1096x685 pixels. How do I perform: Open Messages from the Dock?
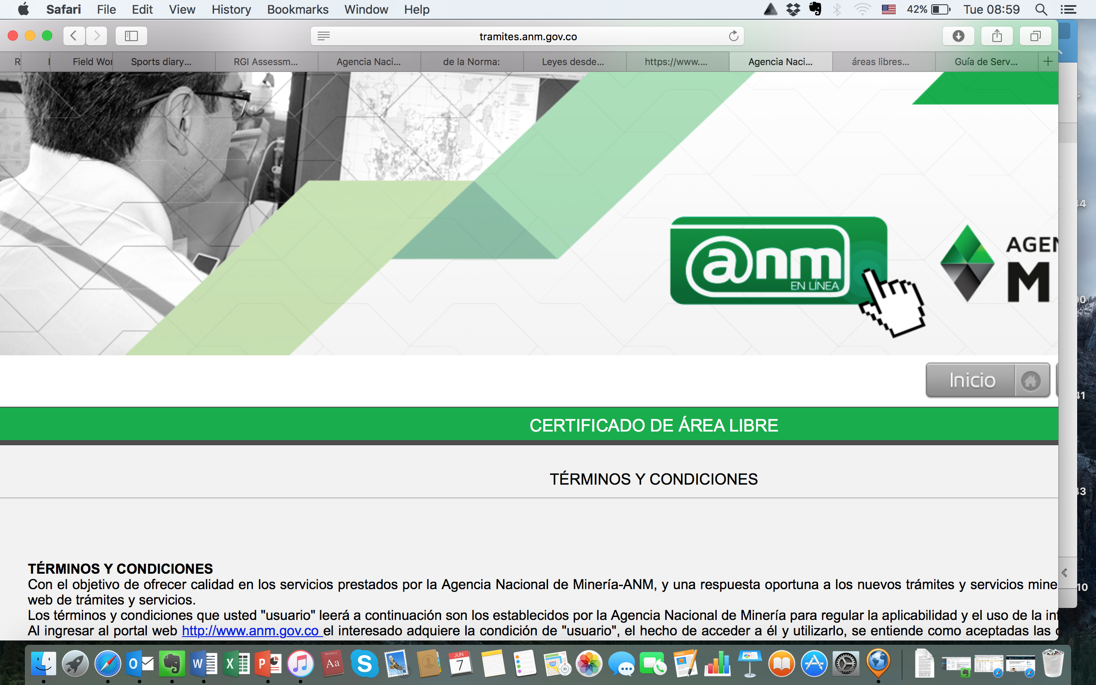[621, 664]
